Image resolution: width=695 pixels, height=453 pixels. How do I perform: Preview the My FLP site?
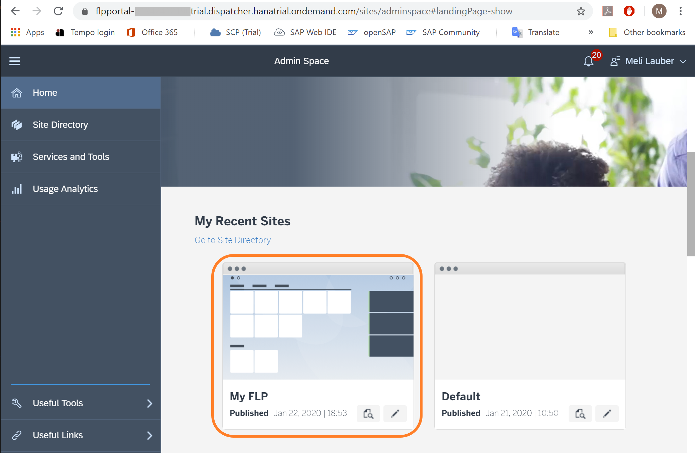tap(368, 414)
